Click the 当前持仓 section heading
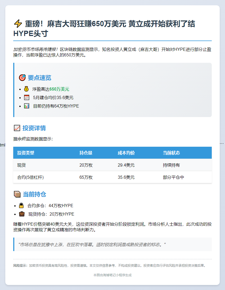The width and height of the screenshot is (225, 290). pos(34,194)
